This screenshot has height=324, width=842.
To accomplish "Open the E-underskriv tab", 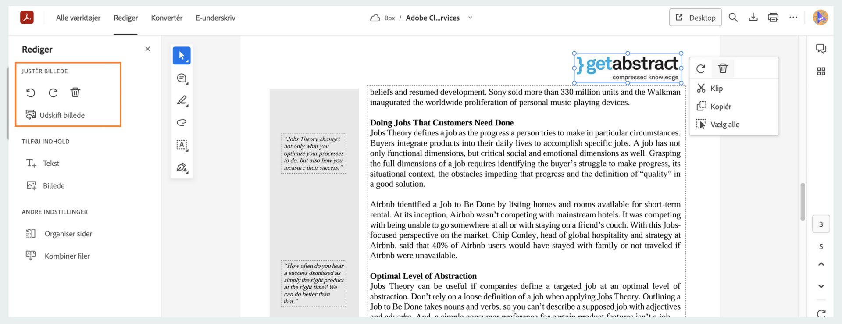I will point(215,18).
